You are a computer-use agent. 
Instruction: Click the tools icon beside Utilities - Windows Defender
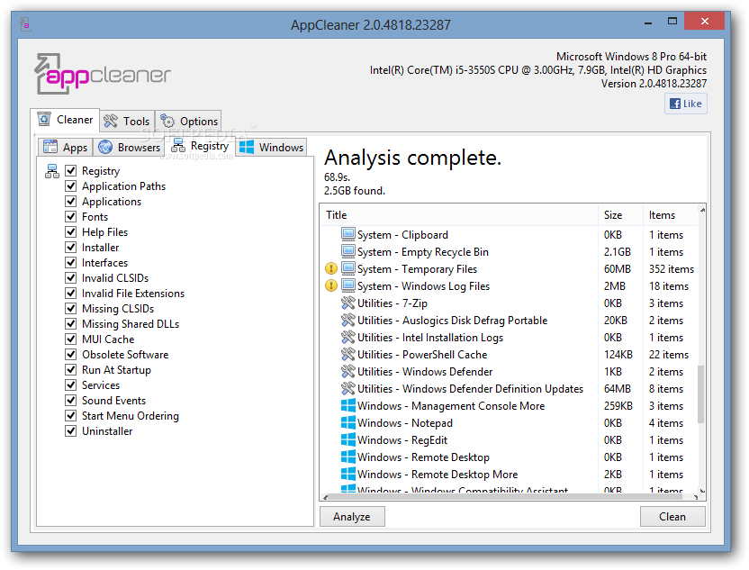(x=348, y=371)
